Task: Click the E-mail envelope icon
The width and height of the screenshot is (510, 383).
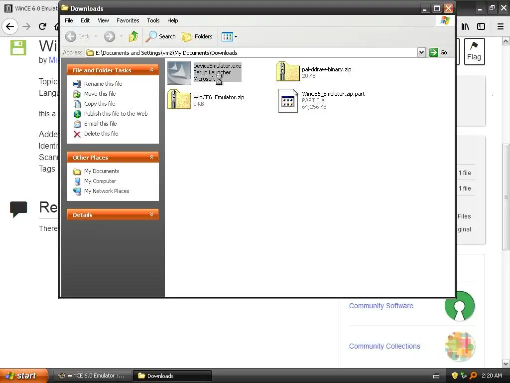Action: click(77, 124)
